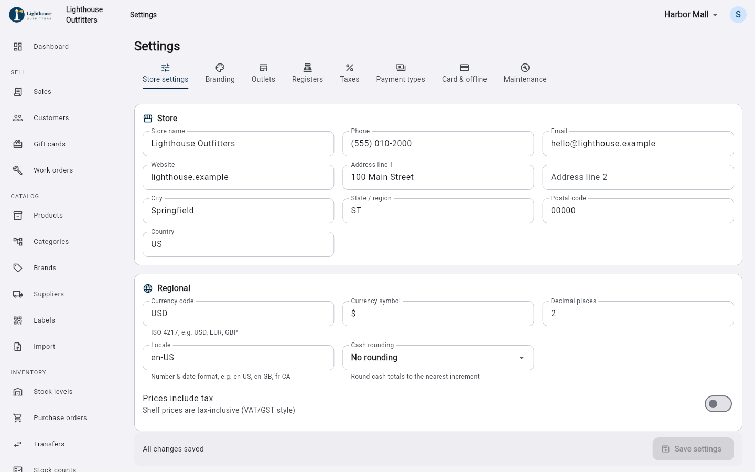
Task: Click the Card & offline card icon
Action: (465, 68)
